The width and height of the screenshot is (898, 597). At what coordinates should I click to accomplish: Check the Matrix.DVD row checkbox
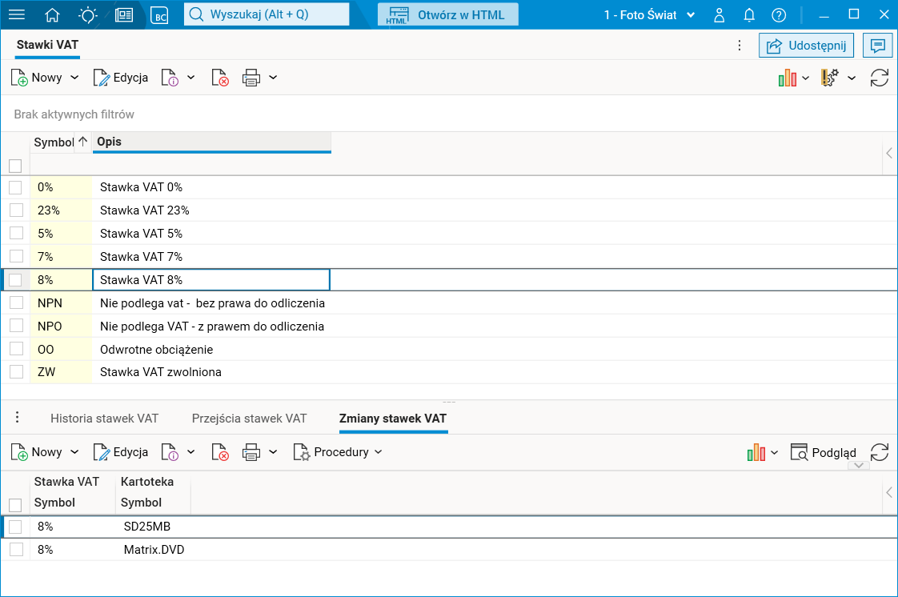(16, 550)
